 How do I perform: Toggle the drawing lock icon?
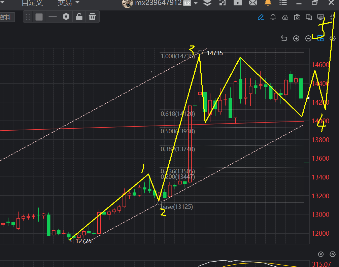point(79,16)
